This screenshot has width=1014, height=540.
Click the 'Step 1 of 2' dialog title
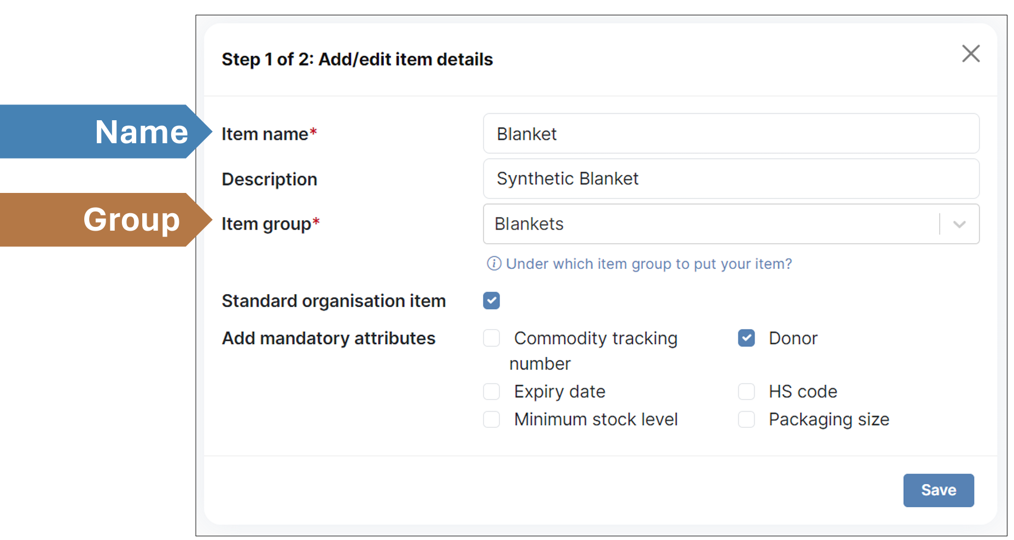(x=357, y=60)
